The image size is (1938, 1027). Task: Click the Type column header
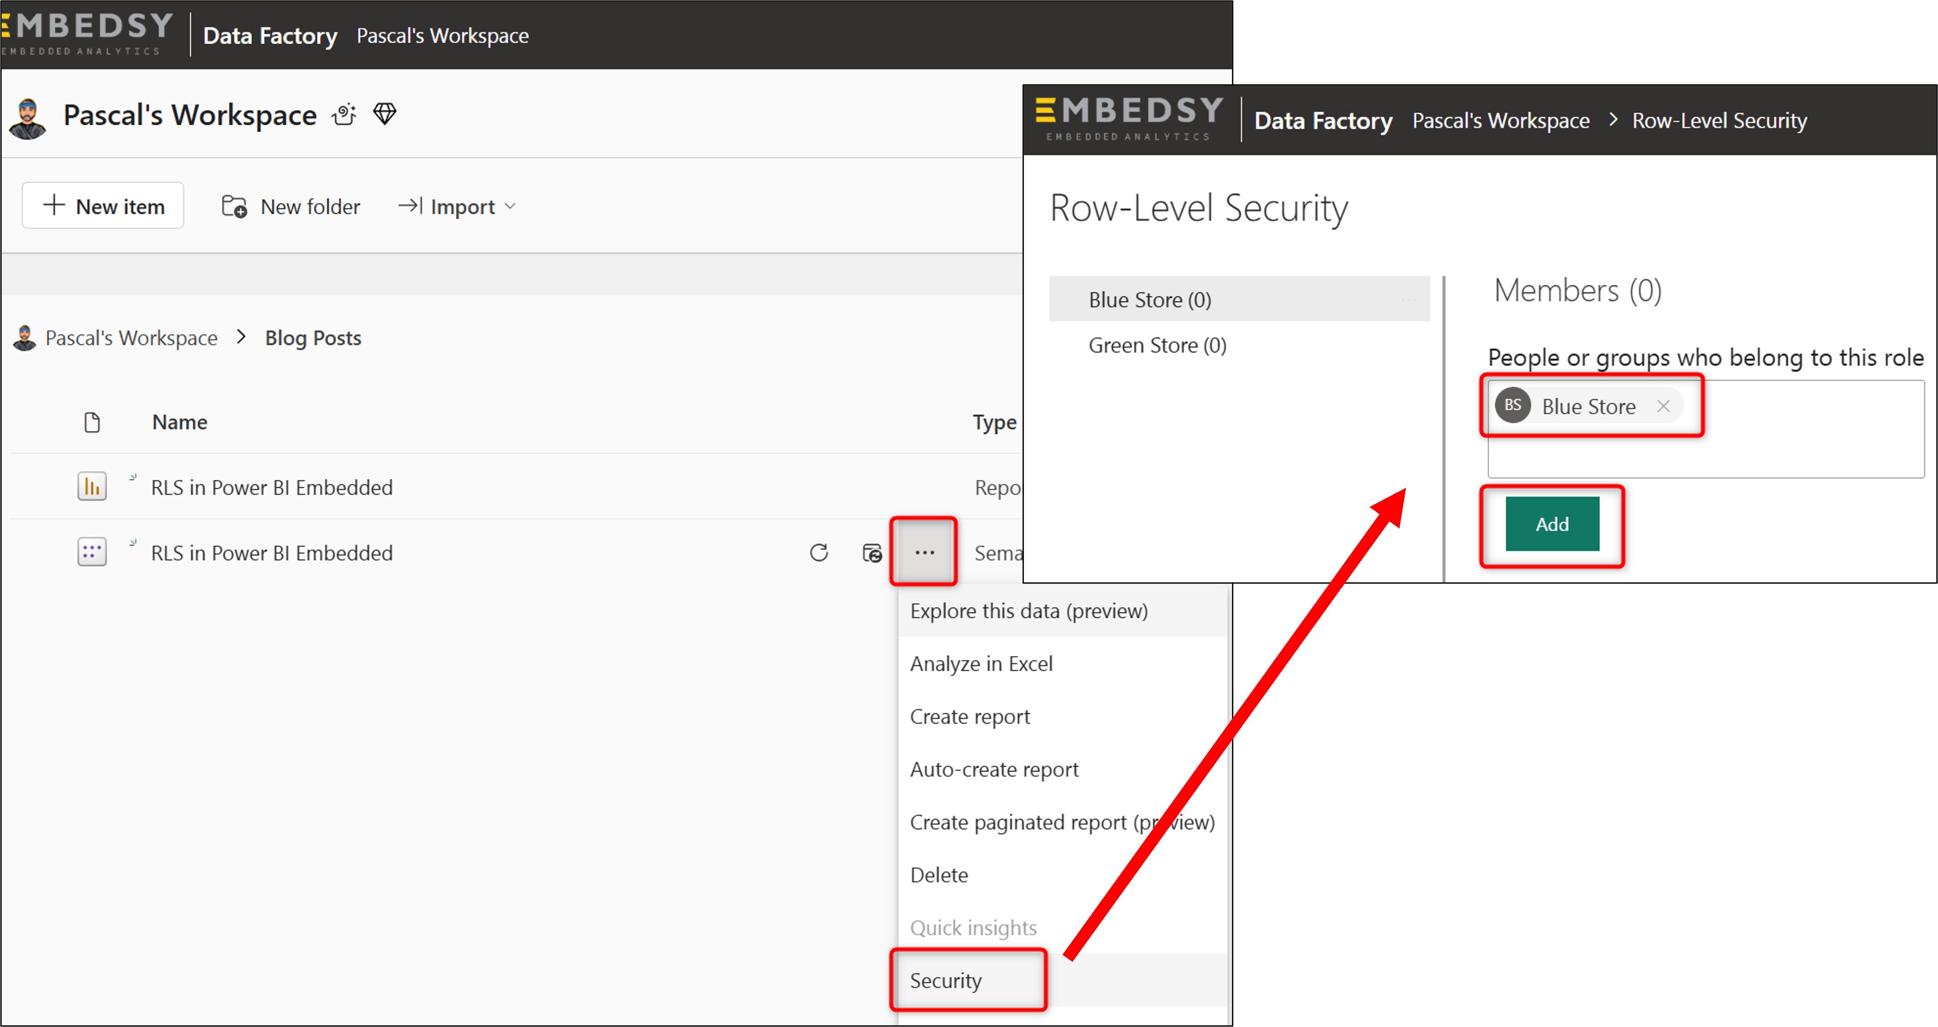(x=994, y=422)
